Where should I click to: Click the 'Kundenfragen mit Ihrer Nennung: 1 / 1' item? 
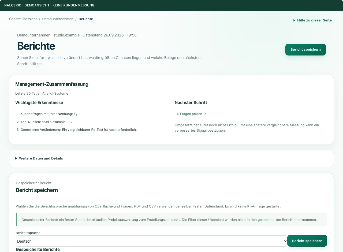coord(50,114)
